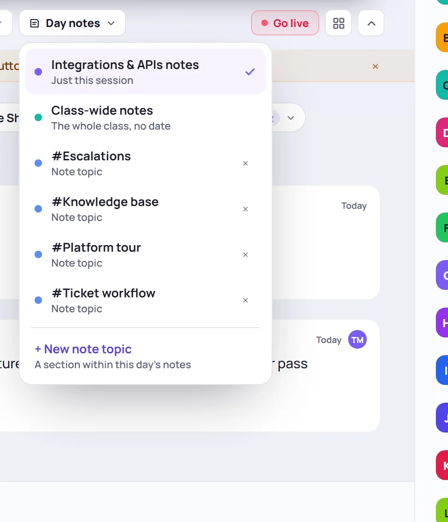Click 'The whole class, no date' text
The width and height of the screenshot is (448, 522).
(111, 126)
